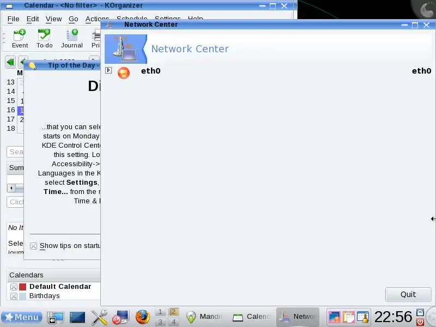The image size is (436, 327).
Task: Toggle Show tips on startup checkbox
Action: click(33, 246)
